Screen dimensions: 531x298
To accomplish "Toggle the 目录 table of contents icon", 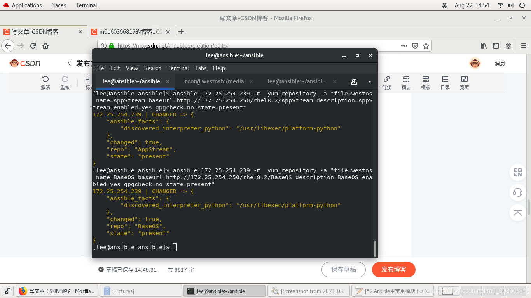I will tap(445, 83).
